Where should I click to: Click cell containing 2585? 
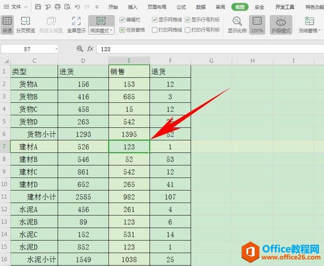click(83, 197)
